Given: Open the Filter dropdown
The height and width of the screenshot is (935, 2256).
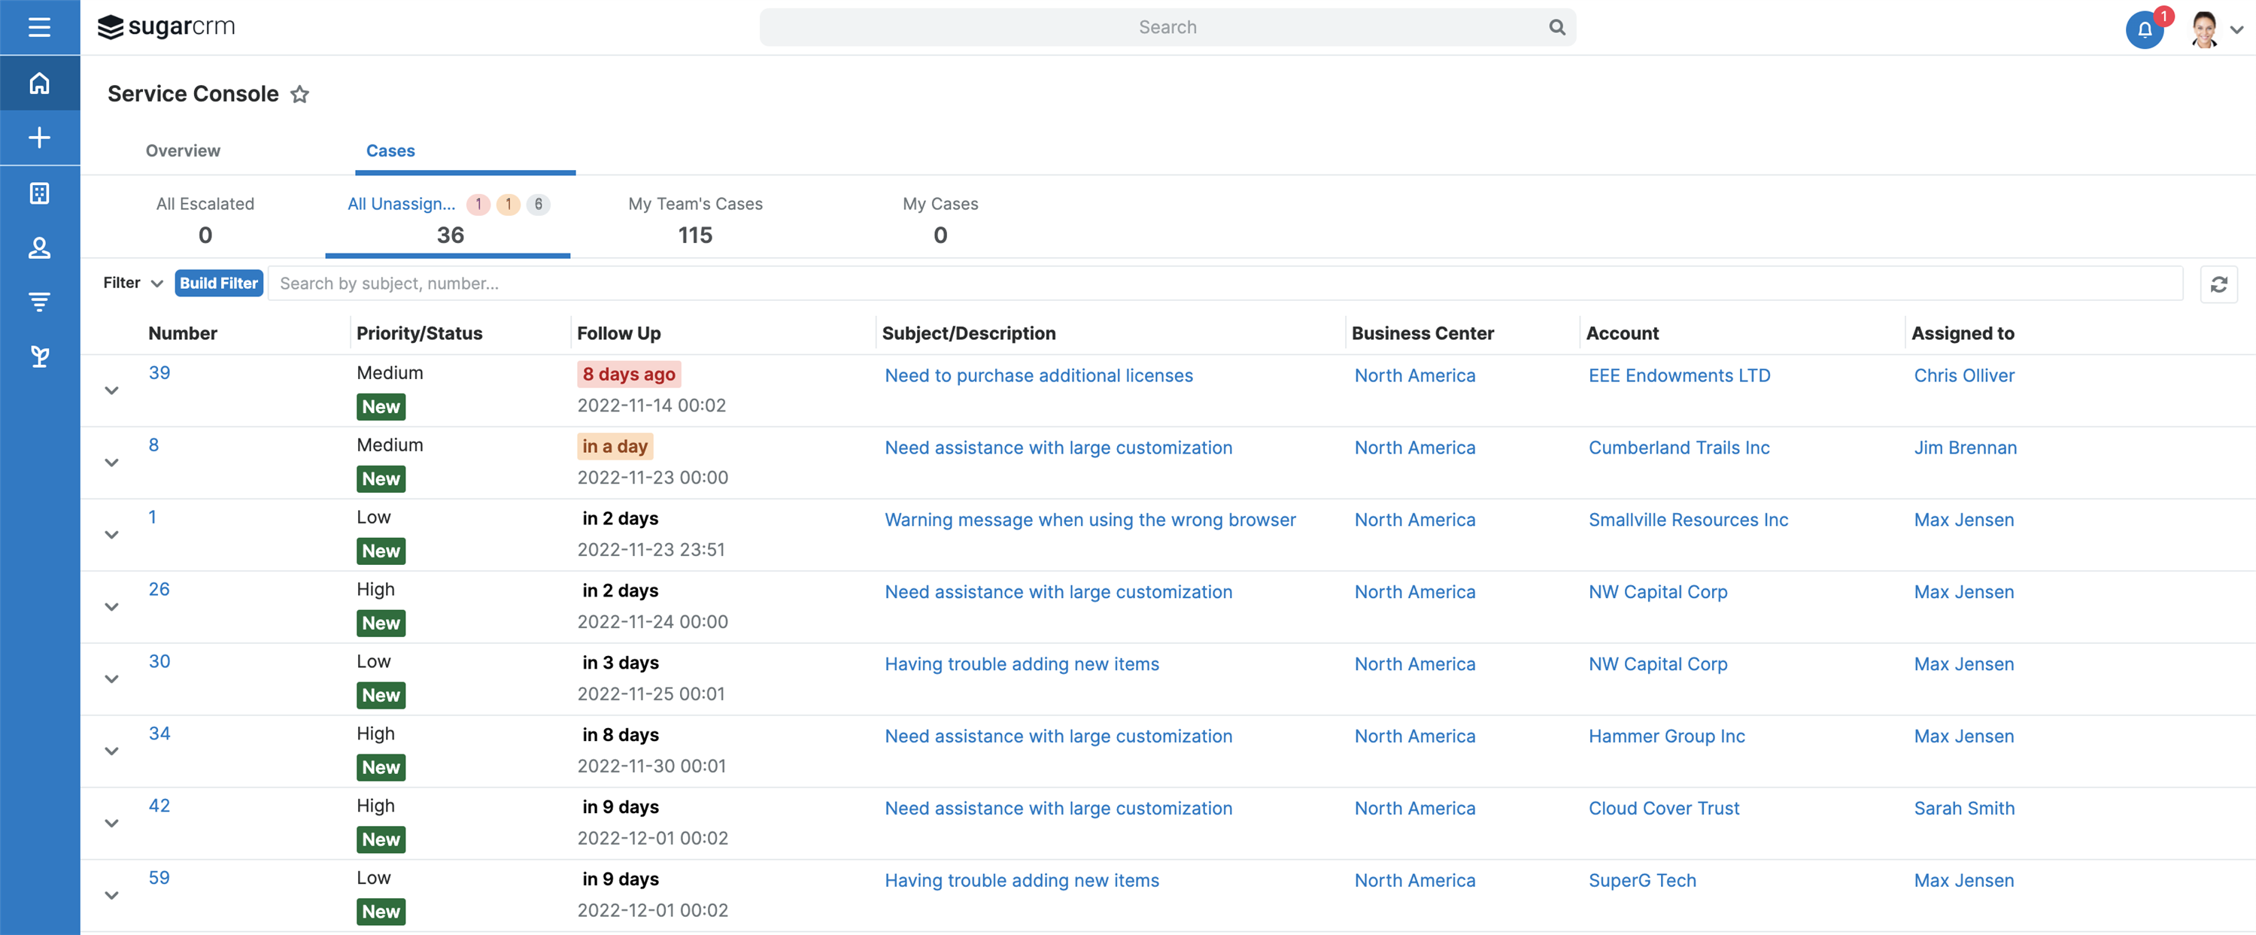Looking at the screenshot, I should pyautogui.click(x=133, y=283).
